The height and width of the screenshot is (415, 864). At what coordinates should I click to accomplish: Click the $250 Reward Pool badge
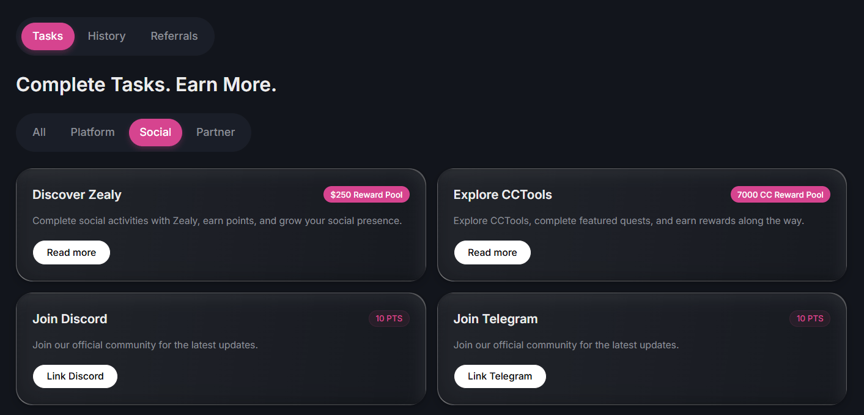point(366,195)
